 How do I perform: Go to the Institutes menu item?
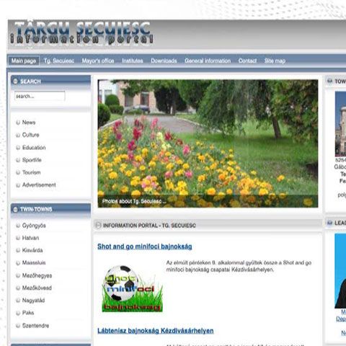pos(133,61)
